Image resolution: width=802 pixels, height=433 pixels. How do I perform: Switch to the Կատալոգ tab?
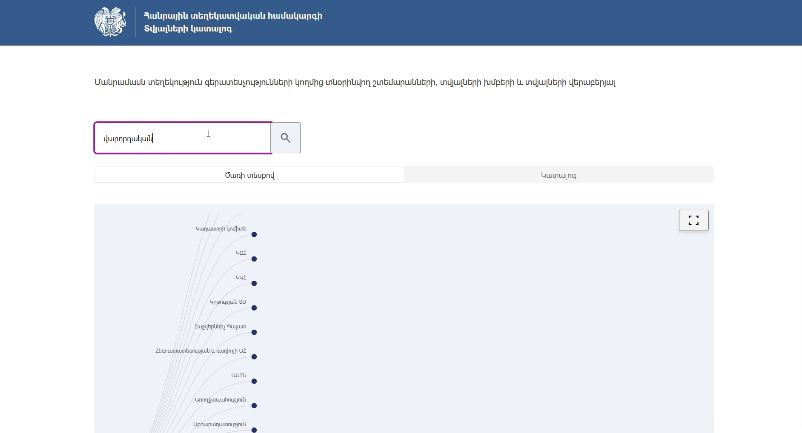coord(559,175)
